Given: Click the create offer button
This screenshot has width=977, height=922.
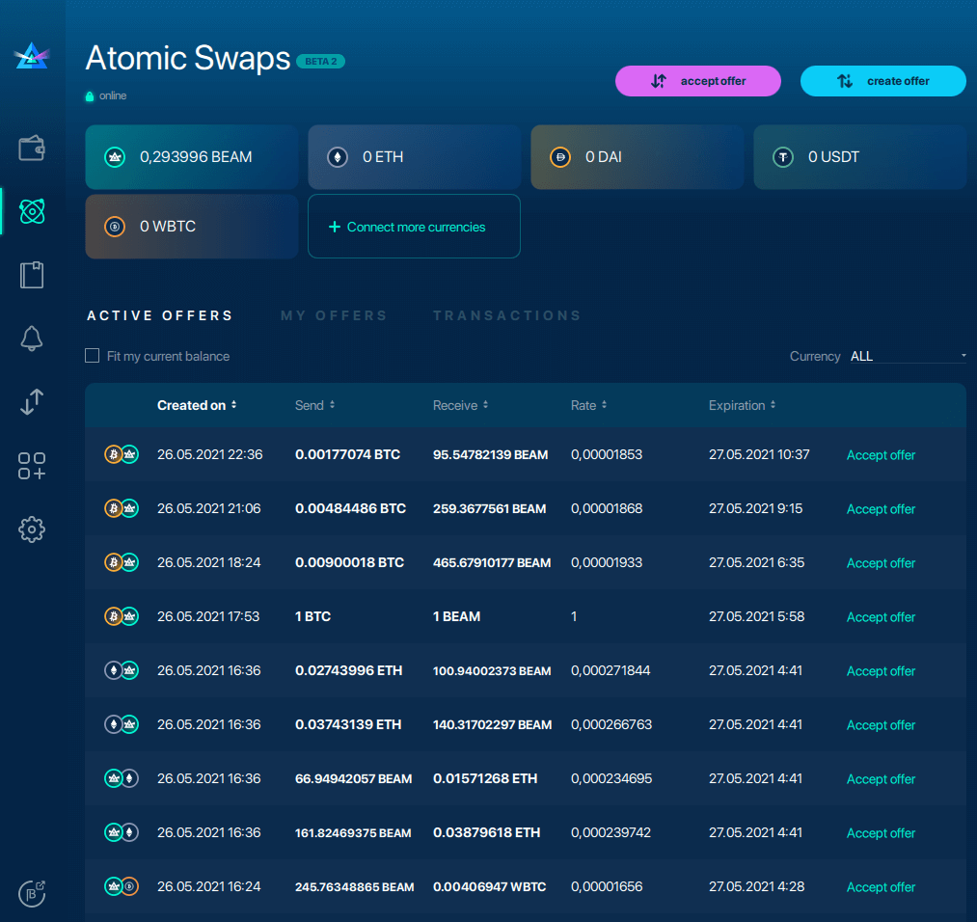Looking at the screenshot, I should point(882,81).
